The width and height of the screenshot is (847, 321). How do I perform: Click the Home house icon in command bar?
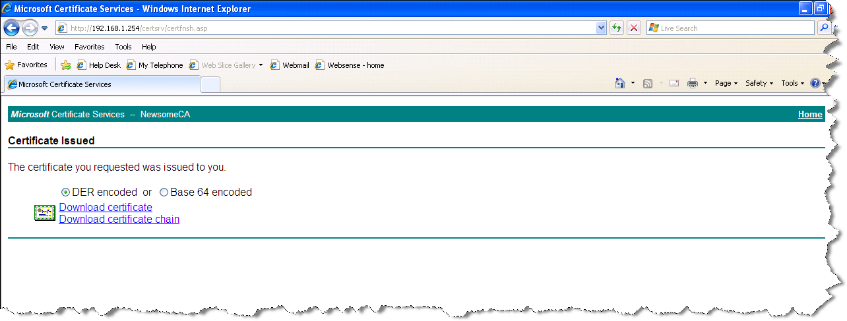(619, 83)
